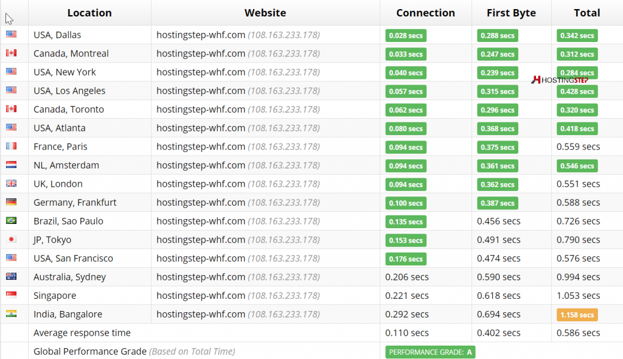This screenshot has height=359, width=623.
Task: Click 'Average response time' label
Action: tap(82, 333)
